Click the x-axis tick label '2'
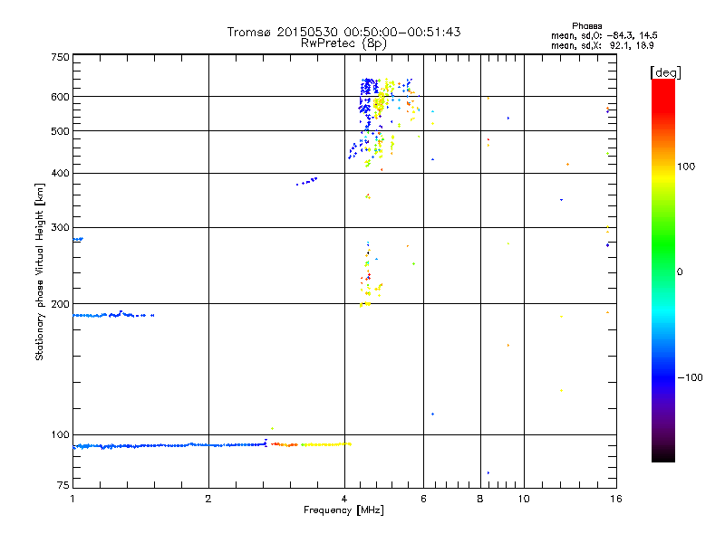 [208, 499]
